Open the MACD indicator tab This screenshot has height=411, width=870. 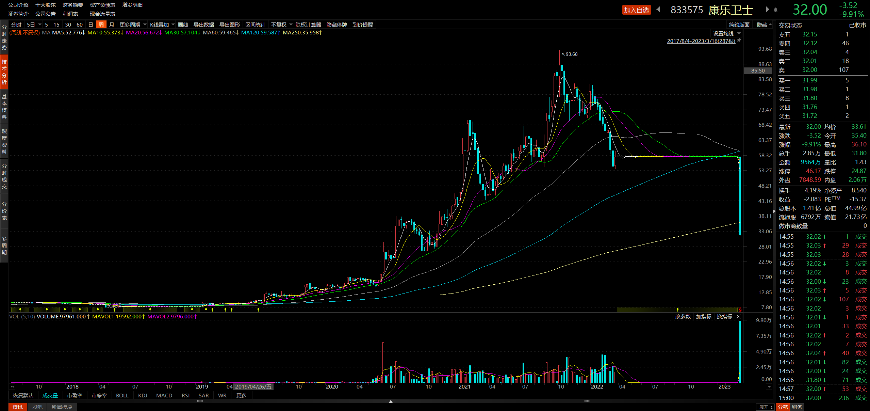click(x=164, y=395)
